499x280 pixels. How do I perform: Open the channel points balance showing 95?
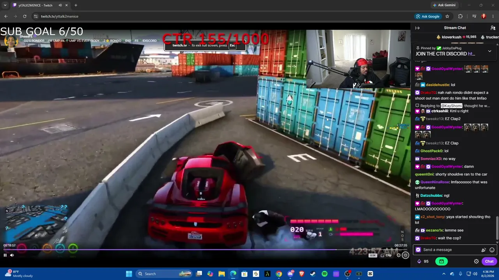[423, 261]
